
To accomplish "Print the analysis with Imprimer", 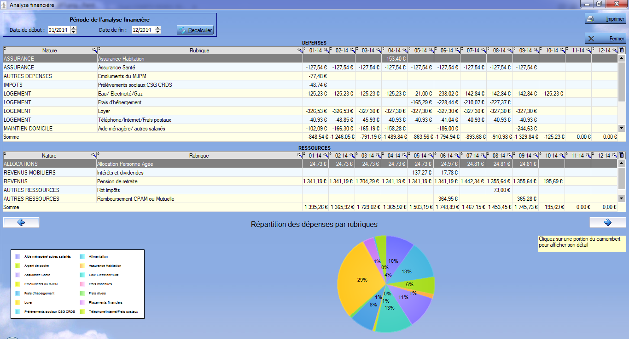I will pos(606,19).
